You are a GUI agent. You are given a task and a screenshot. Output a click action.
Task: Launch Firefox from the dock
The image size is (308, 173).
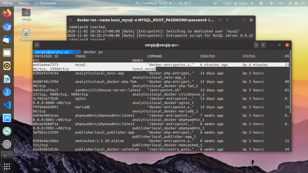[x=7, y=13]
